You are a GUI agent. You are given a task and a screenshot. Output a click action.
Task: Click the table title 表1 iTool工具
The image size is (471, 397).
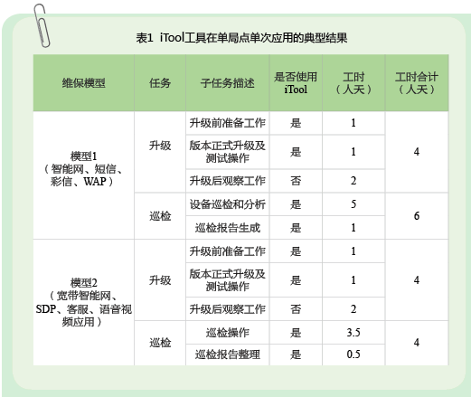coord(241,38)
